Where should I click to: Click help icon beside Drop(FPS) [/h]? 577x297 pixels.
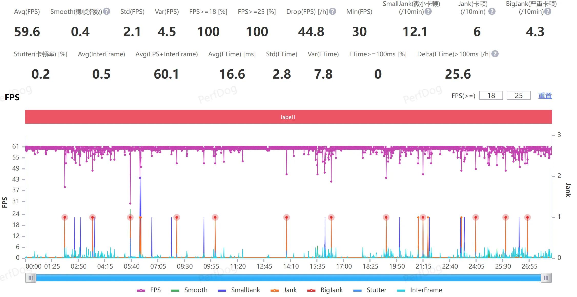pyautogui.click(x=333, y=12)
